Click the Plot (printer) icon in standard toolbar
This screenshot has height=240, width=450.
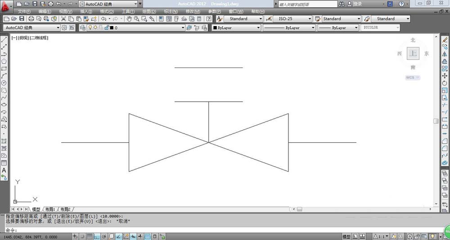coord(31,18)
